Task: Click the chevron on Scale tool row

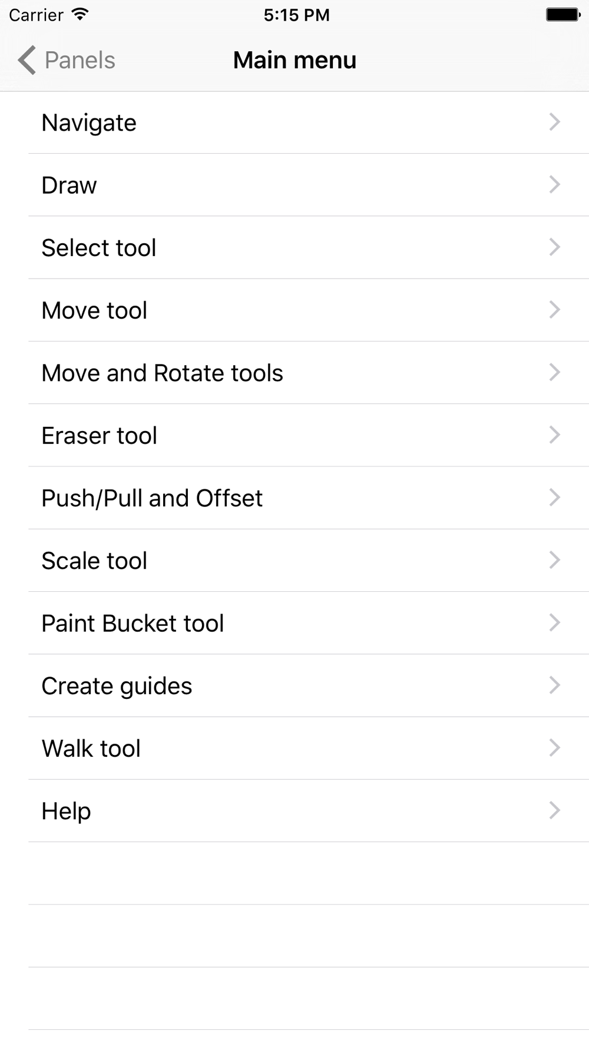Action: click(554, 560)
